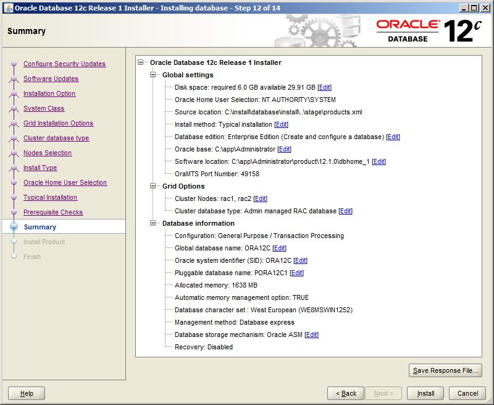Click the Summary step bullet icon
Viewport: 494px width, 405px height.
pos(14,227)
